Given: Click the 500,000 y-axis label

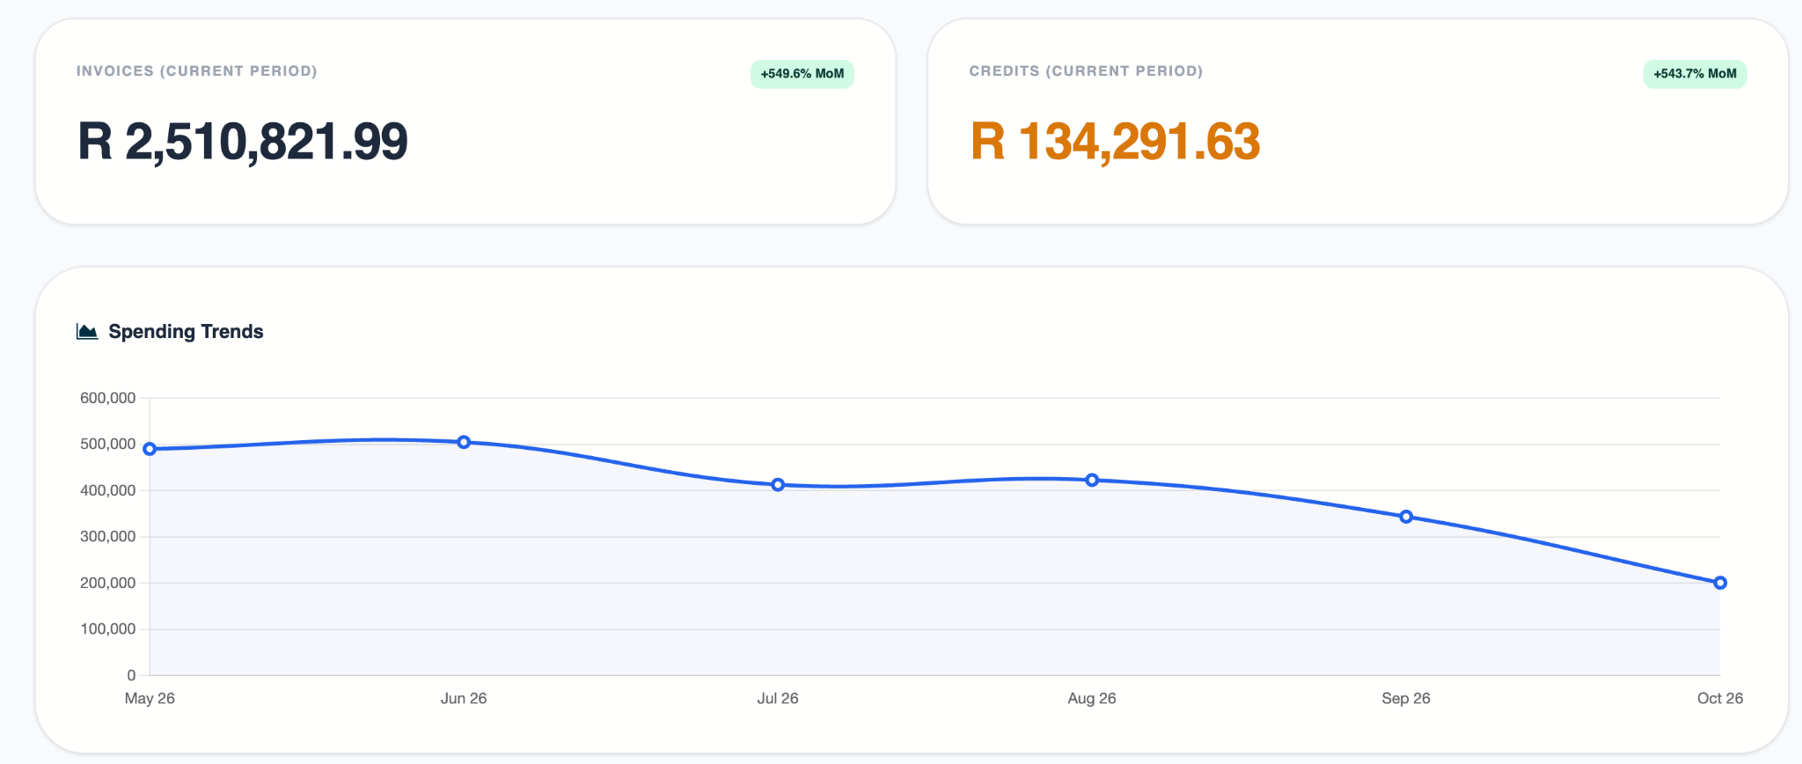Looking at the screenshot, I should [x=107, y=444].
